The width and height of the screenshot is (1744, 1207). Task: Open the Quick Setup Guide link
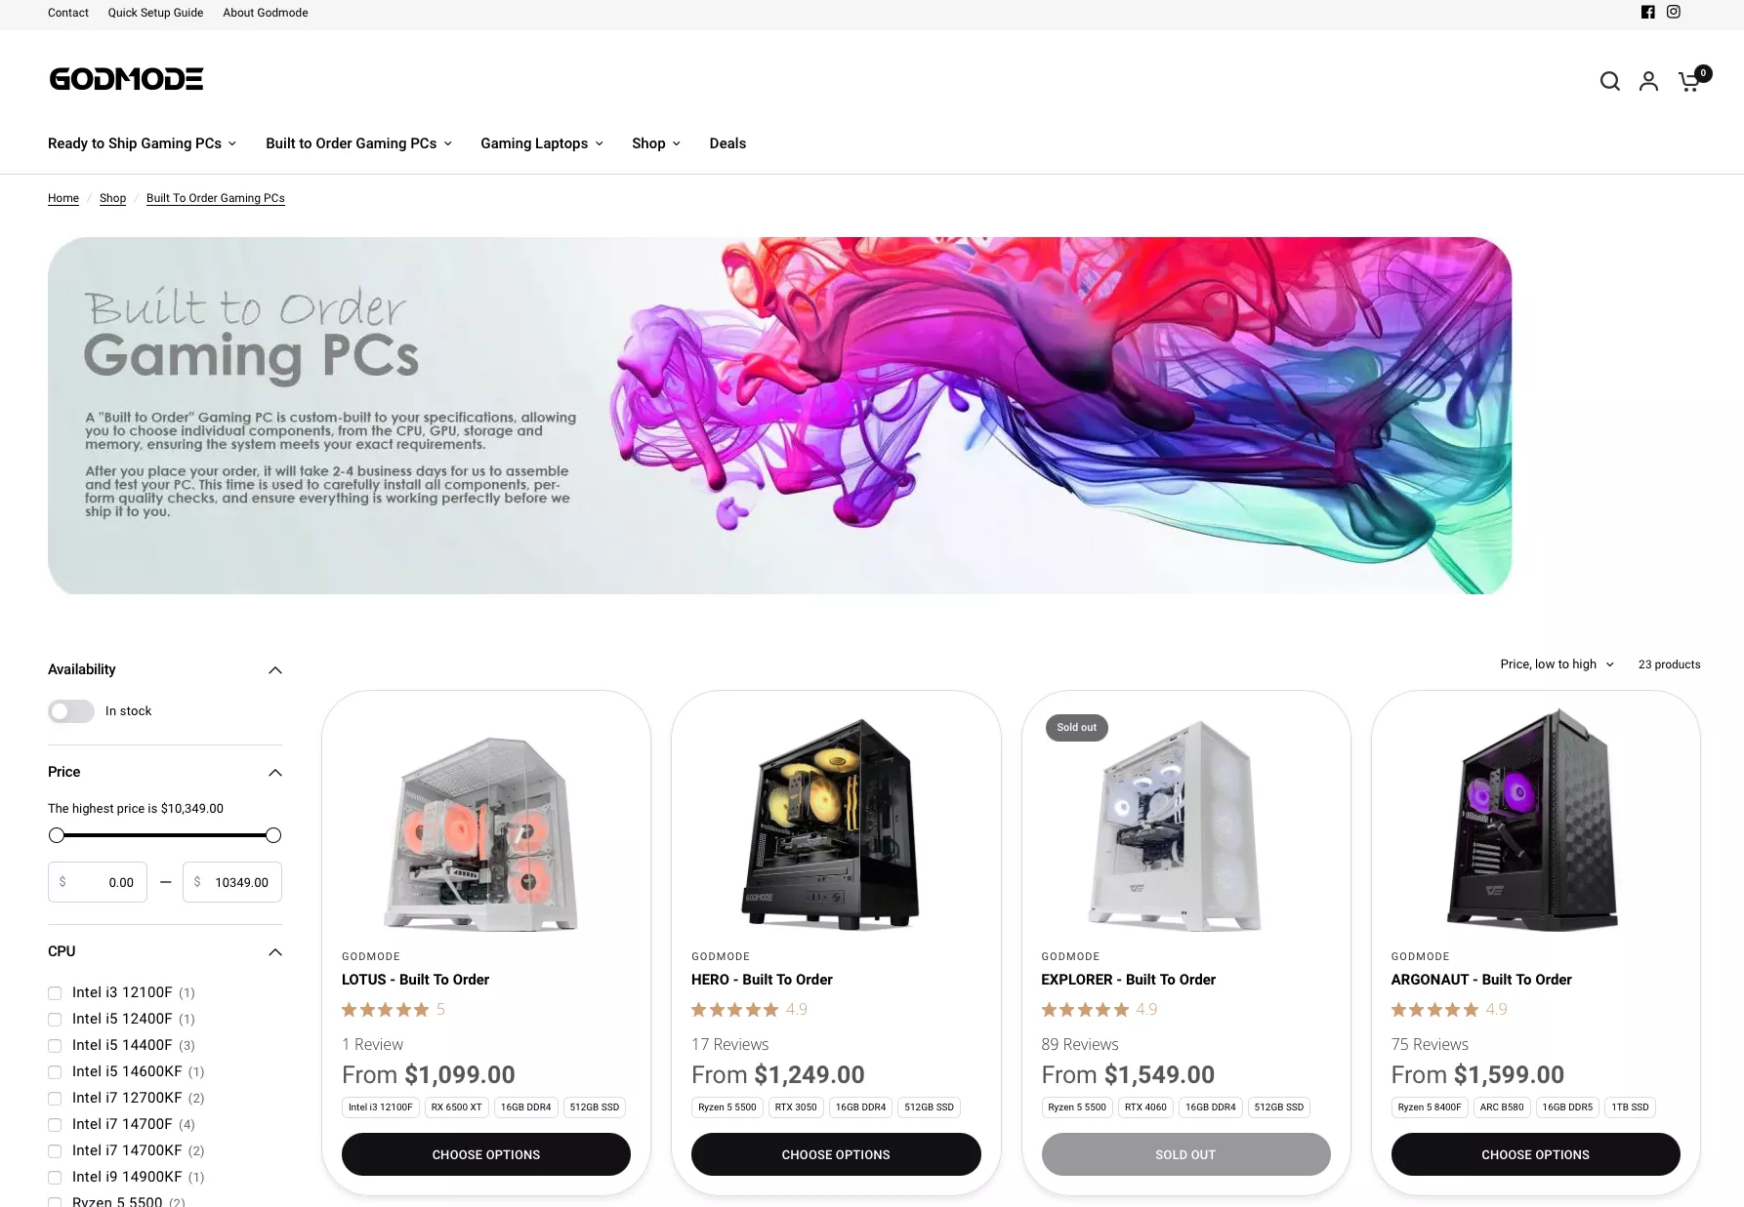pos(155,13)
